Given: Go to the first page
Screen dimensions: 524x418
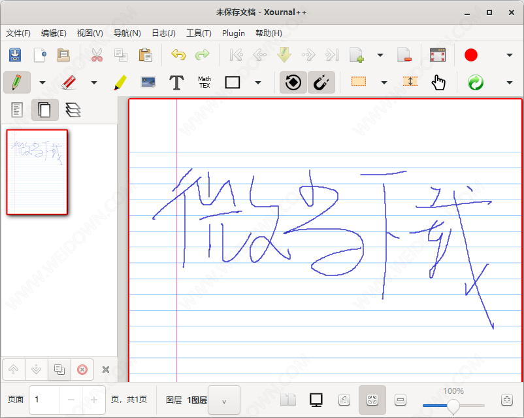Looking at the screenshot, I should pyautogui.click(x=236, y=55).
